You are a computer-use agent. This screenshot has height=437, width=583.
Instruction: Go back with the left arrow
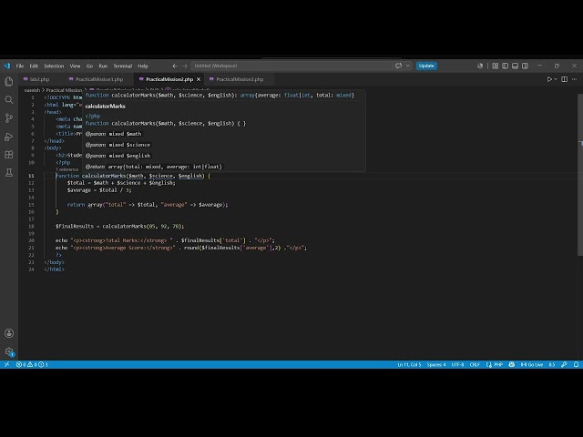[x=175, y=66]
